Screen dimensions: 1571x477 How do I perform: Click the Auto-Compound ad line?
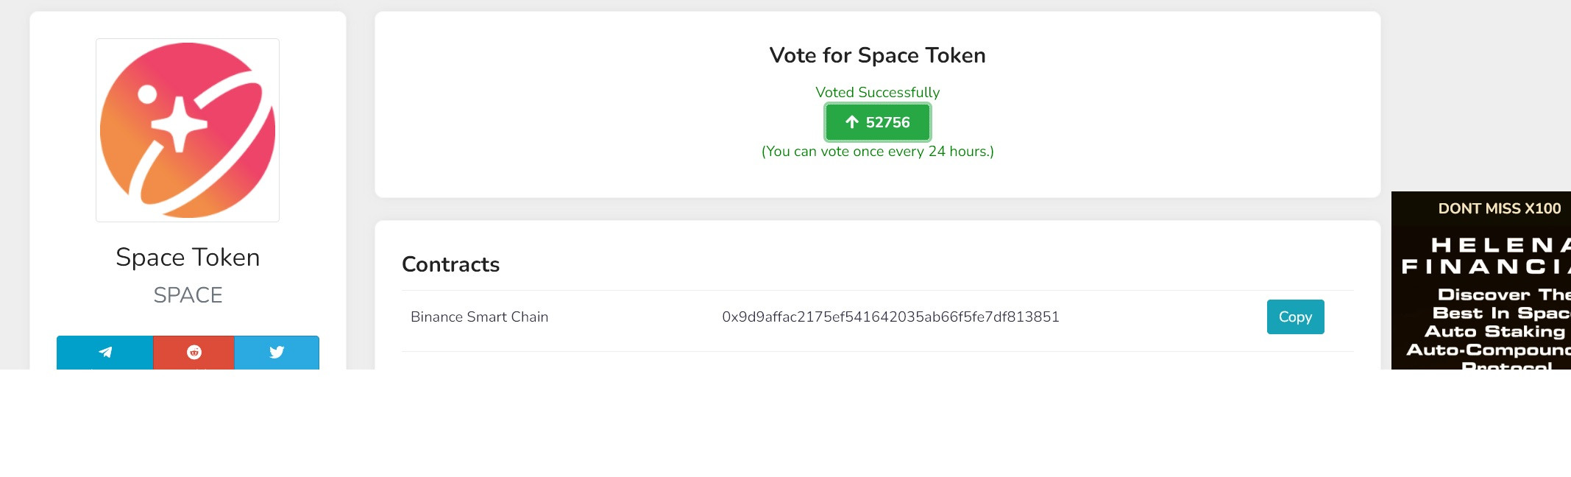tap(1488, 350)
